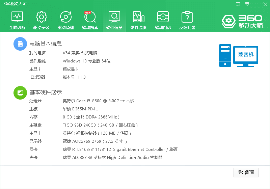The image size is (270, 189).
Task: Click the value '版本号 11.0'
Action: pyautogui.click(x=74, y=77)
